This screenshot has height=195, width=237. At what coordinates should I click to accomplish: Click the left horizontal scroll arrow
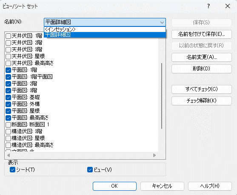click(x=9, y=155)
